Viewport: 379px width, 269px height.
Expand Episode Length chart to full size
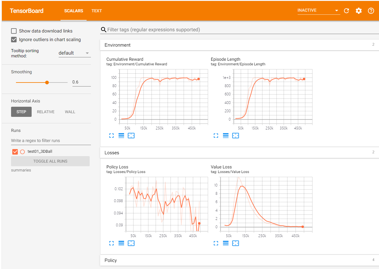(216, 136)
